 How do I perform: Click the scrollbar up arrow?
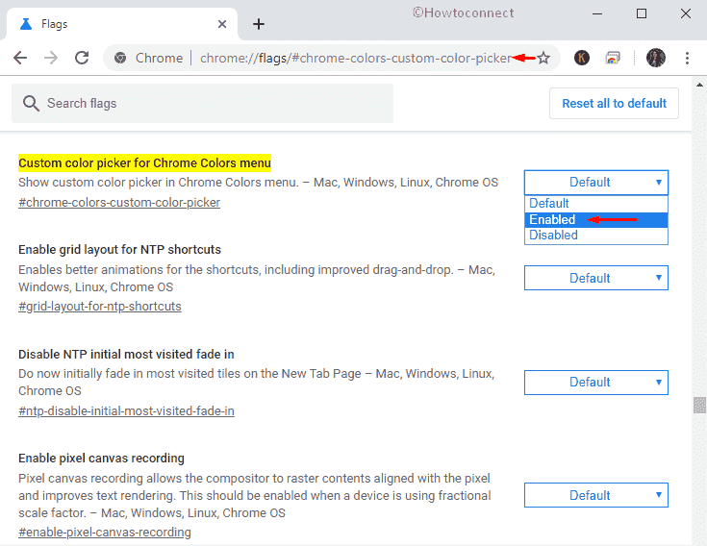coord(699,85)
